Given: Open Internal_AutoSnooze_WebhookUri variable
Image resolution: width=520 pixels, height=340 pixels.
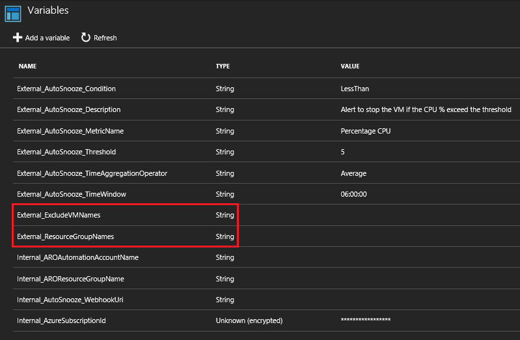Looking at the screenshot, I should [70, 300].
